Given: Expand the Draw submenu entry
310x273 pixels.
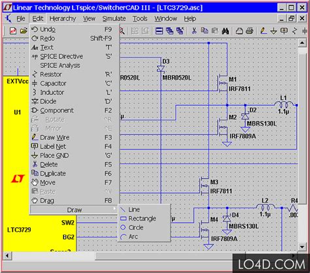Looking at the screenshot, I should coord(74,210).
